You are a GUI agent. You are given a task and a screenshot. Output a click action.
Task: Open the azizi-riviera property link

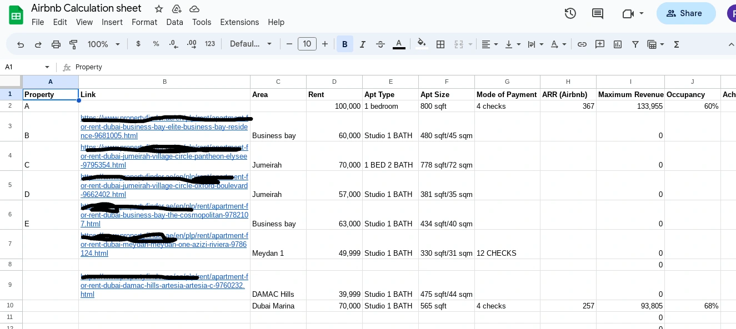[164, 244]
